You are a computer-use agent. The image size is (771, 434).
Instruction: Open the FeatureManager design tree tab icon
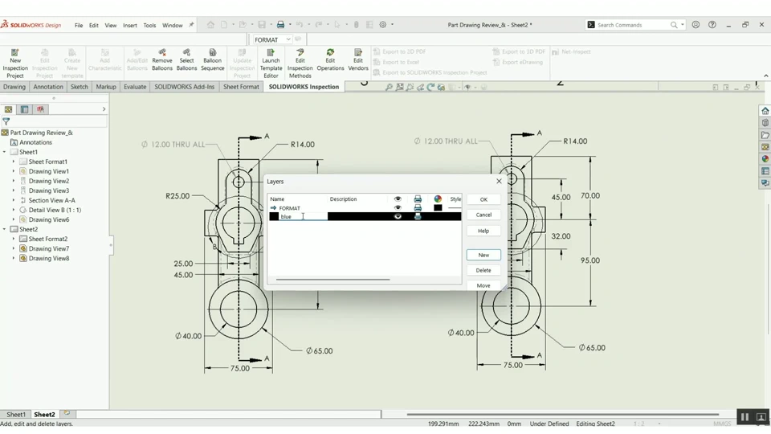(8, 109)
